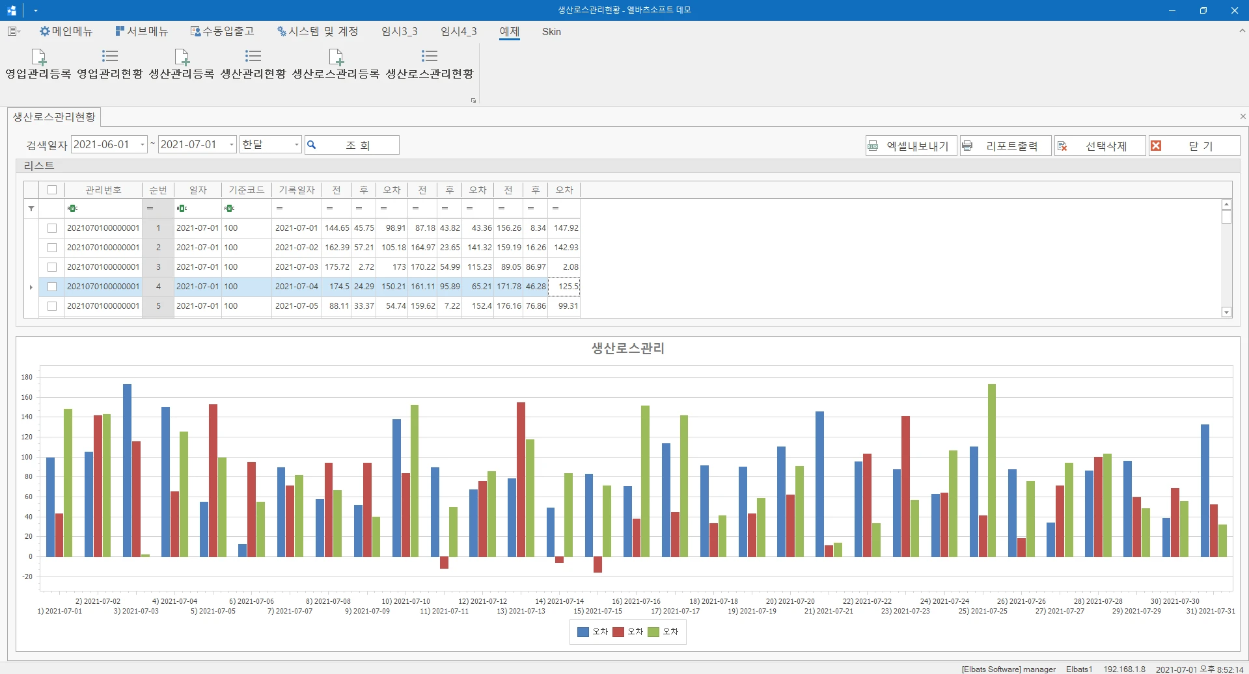Open the 시스템 및 계정 menu

[318, 31]
